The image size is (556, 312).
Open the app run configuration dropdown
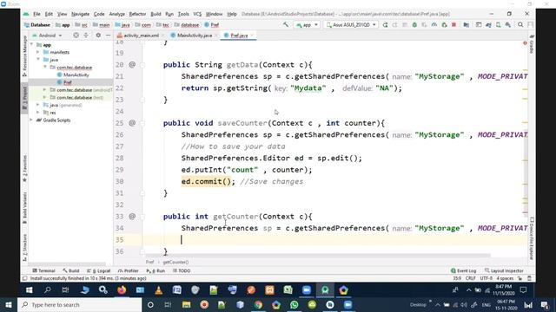(307, 25)
